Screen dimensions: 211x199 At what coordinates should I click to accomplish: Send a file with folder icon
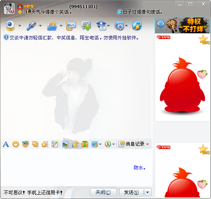(52, 26)
